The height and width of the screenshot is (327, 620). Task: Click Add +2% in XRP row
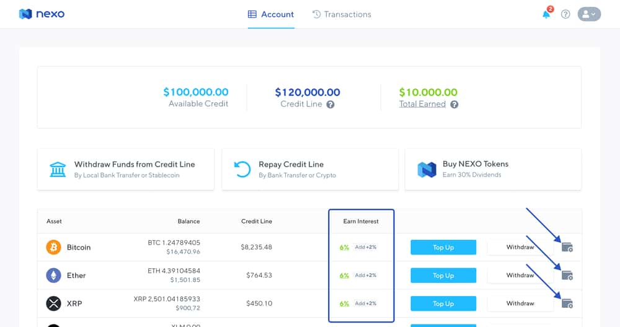point(365,303)
